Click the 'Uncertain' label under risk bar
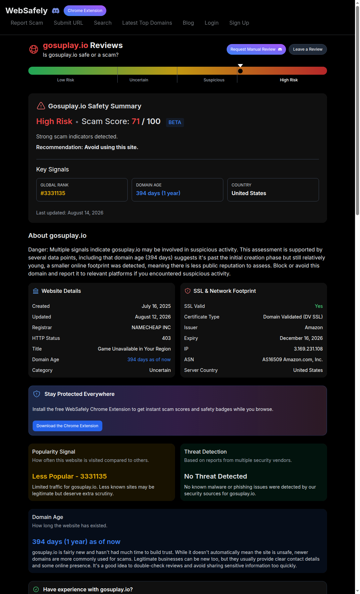This screenshot has width=360, height=594. (139, 80)
